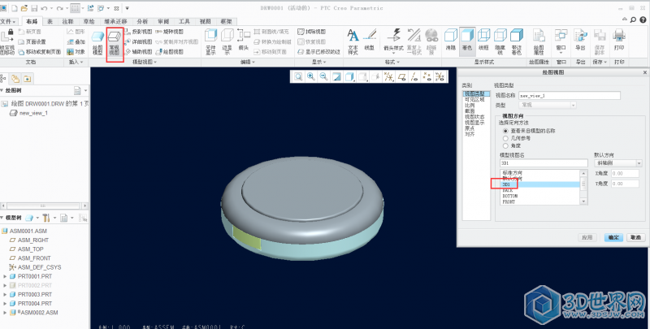
Task: Select the 消隐 hidden-line display style
Action: (451, 41)
